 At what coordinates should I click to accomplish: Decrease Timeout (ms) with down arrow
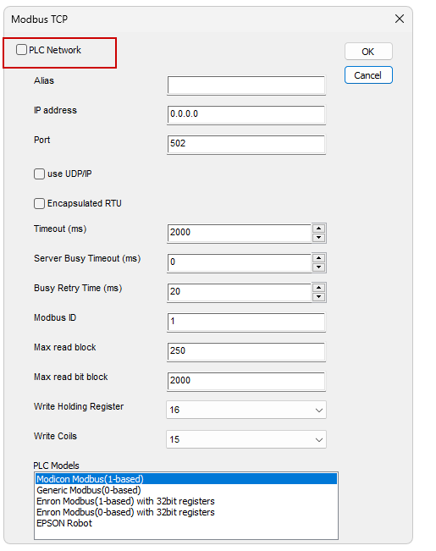point(319,238)
